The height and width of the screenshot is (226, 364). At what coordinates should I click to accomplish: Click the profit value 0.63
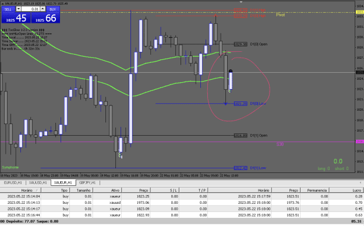coord(358,215)
